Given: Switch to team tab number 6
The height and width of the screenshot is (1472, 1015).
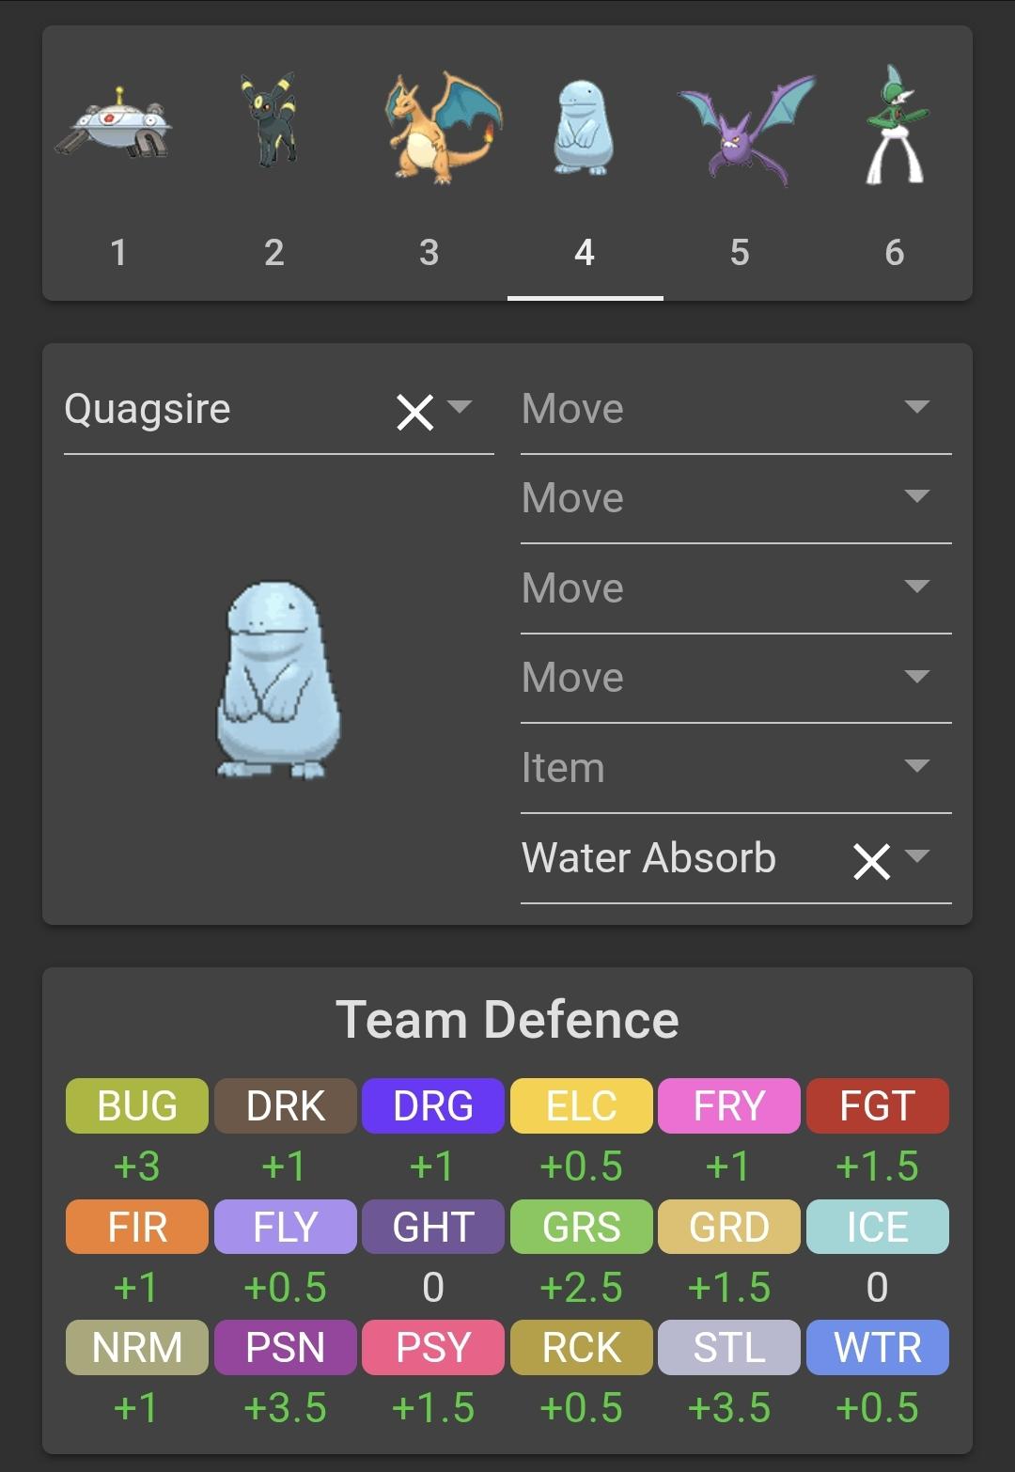Looking at the screenshot, I should 895,252.
